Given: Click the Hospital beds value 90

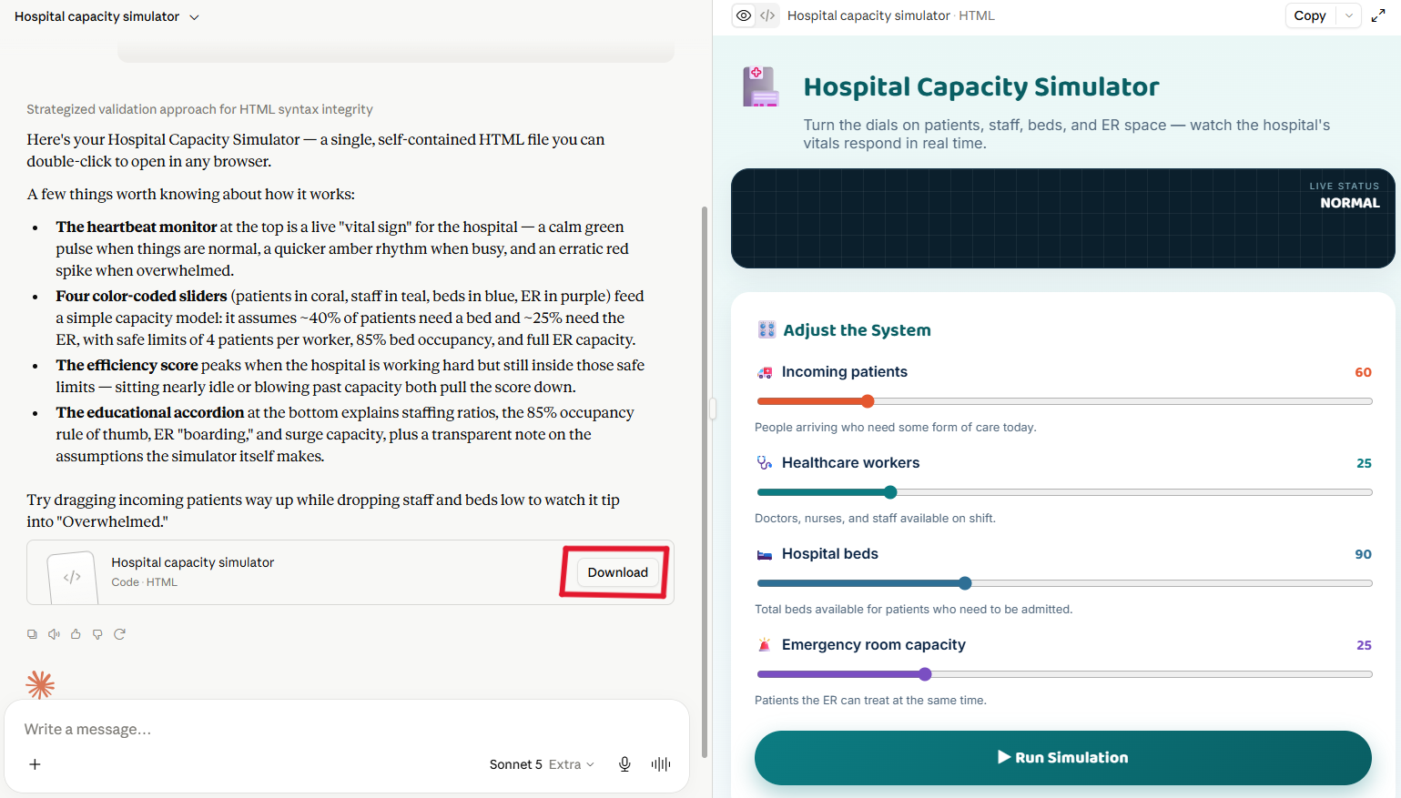Looking at the screenshot, I should [x=1363, y=554].
